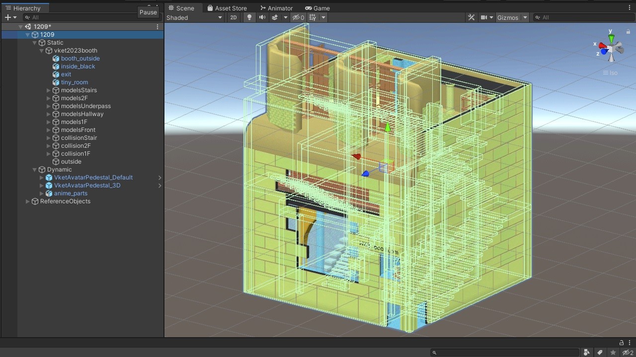The height and width of the screenshot is (357, 636).
Task: Collapse the 1209 object arrow
Action: (x=27, y=35)
